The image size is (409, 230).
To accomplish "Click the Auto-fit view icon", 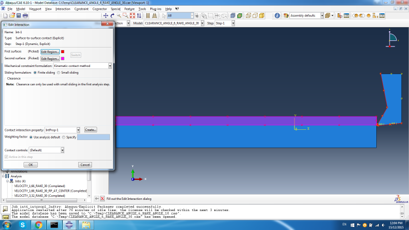I will click(132, 16).
